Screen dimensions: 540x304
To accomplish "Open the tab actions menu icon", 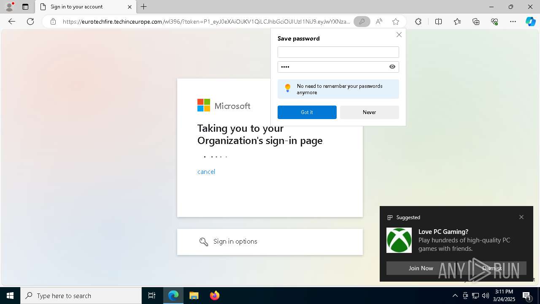I will tap(25, 7).
